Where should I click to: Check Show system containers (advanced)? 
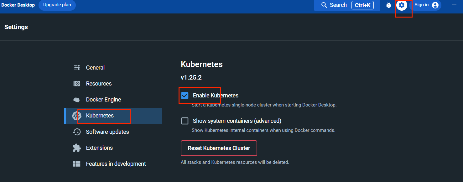coord(185,121)
